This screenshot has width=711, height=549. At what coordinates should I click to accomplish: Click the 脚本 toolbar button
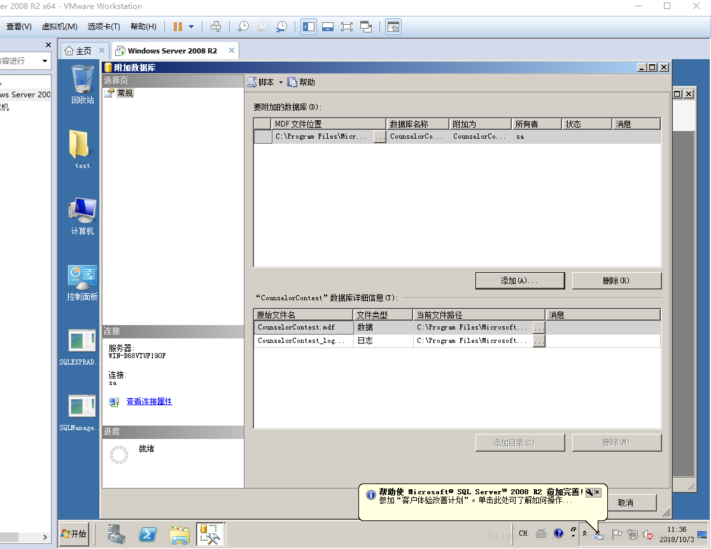261,82
